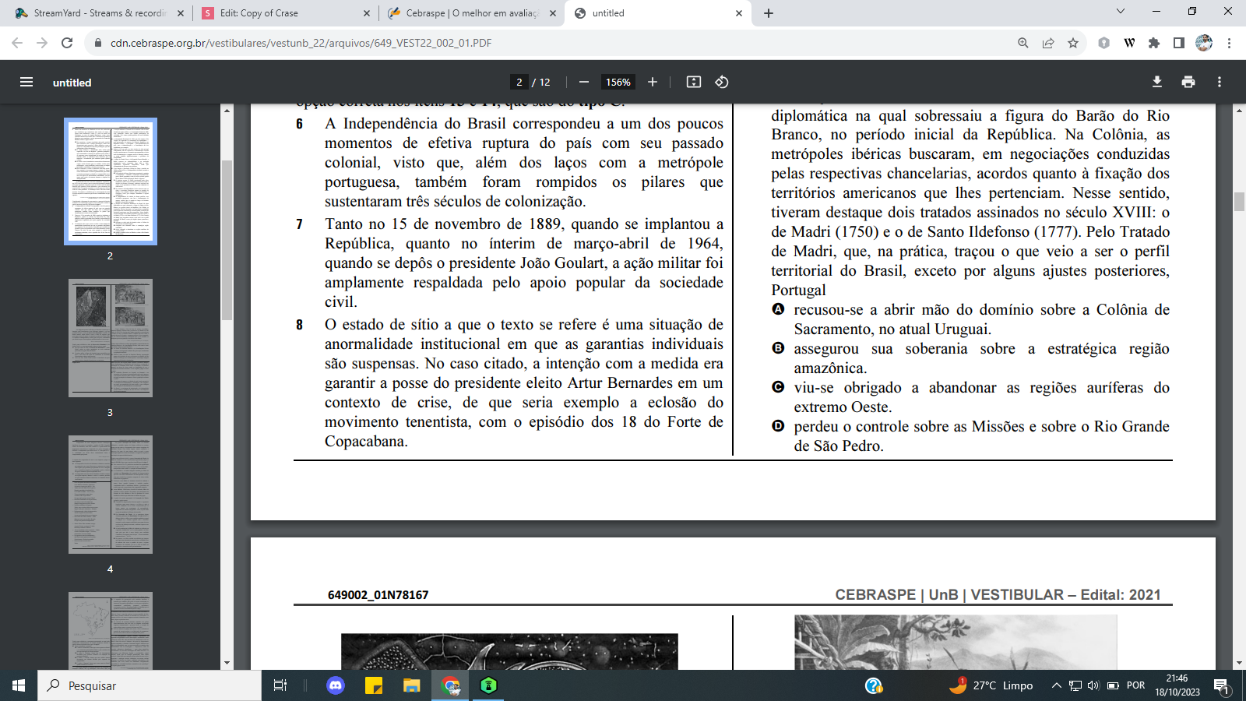Share this page icon in address bar
The height and width of the screenshot is (701, 1246).
point(1048,43)
